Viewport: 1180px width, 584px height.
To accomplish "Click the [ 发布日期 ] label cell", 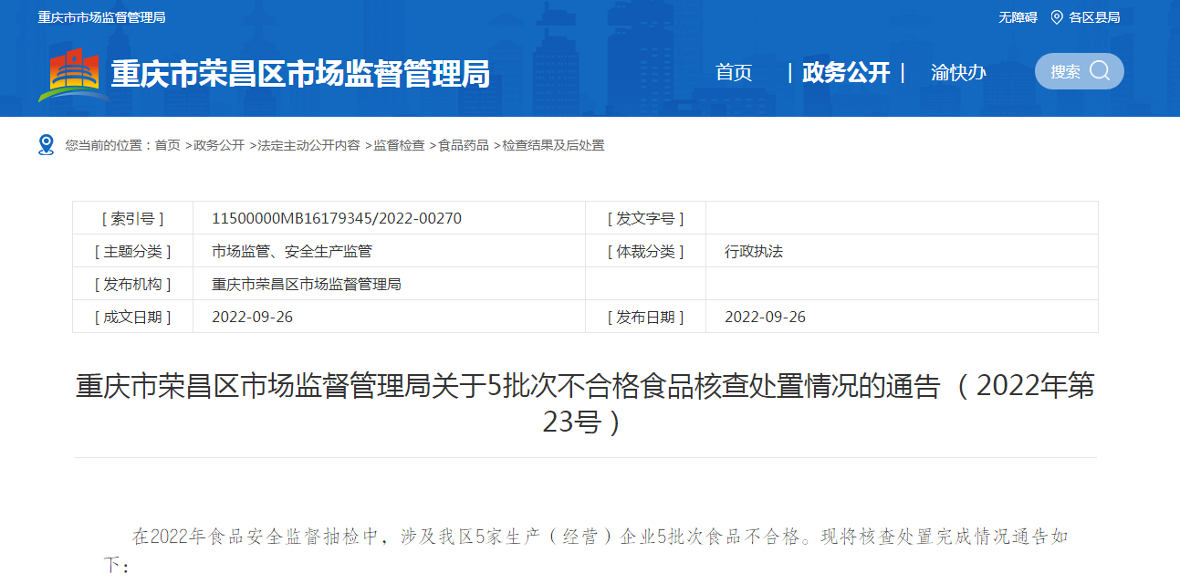I will [646, 317].
